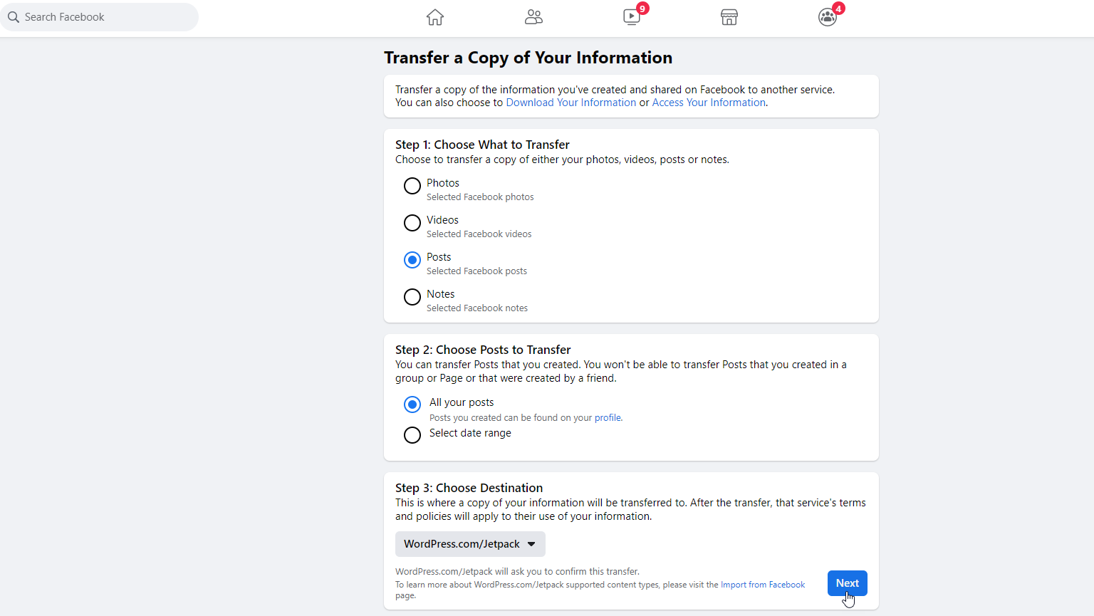Select the Notes radio button

tap(412, 297)
